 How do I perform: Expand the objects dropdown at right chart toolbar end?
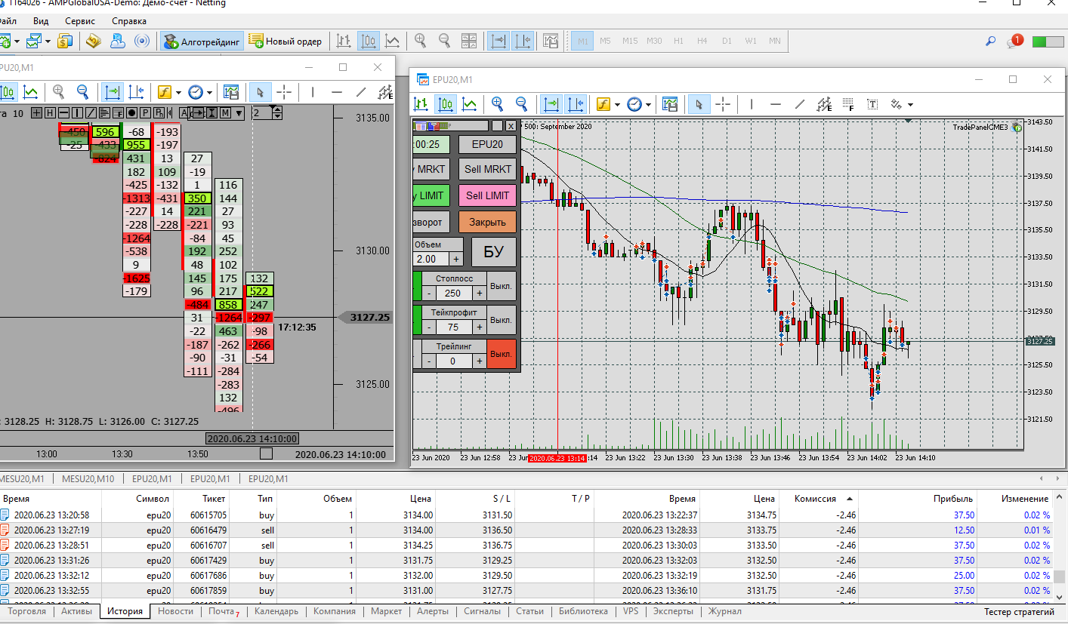(x=910, y=104)
